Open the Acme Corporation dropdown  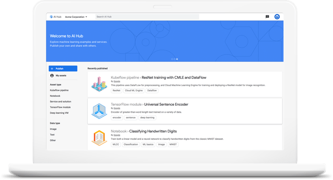pos(76,17)
